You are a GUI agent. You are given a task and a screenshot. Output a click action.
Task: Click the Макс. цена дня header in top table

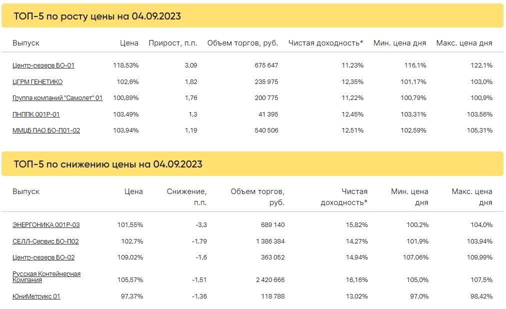tap(464, 43)
